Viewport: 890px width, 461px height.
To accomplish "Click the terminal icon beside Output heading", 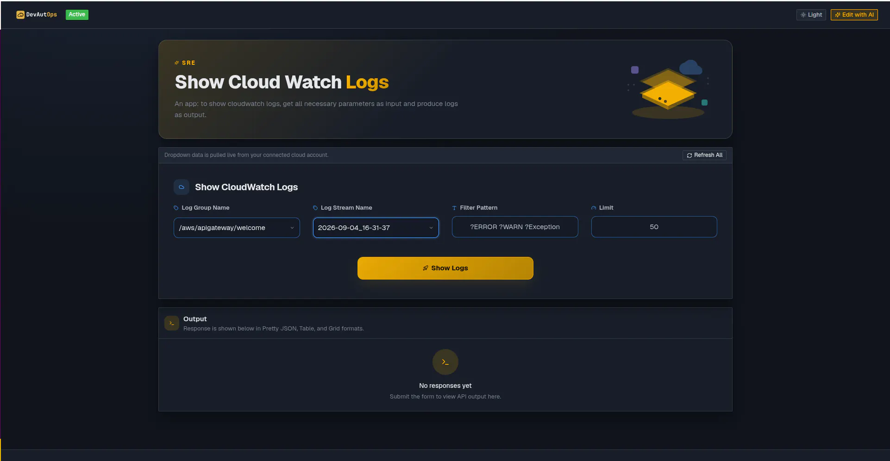I will point(172,323).
